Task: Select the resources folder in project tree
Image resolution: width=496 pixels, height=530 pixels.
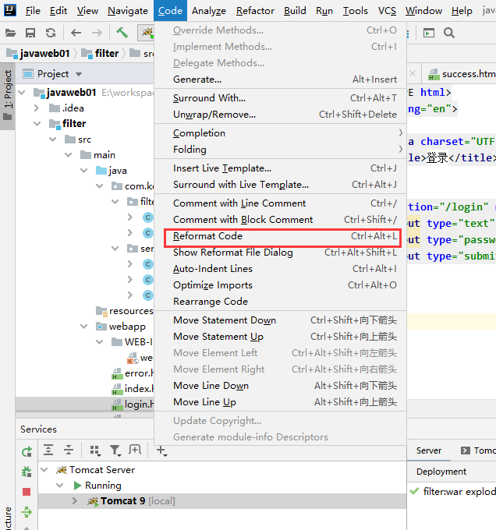Action: (x=125, y=311)
